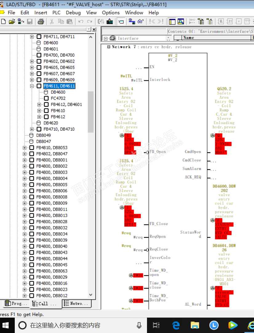
Task: Select DB4620 in the call tree
Action: tap(51, 123)
